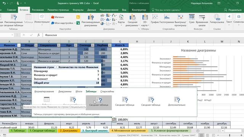
Task: Switch to Page Layout view in status bar
Action: coord(207,135)
